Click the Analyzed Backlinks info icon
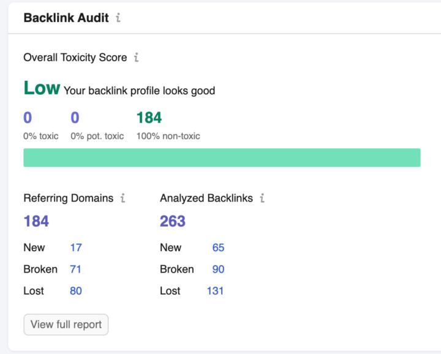Viewport: 441px width, 354px height. pyautogui.click(x=262, y=198)
